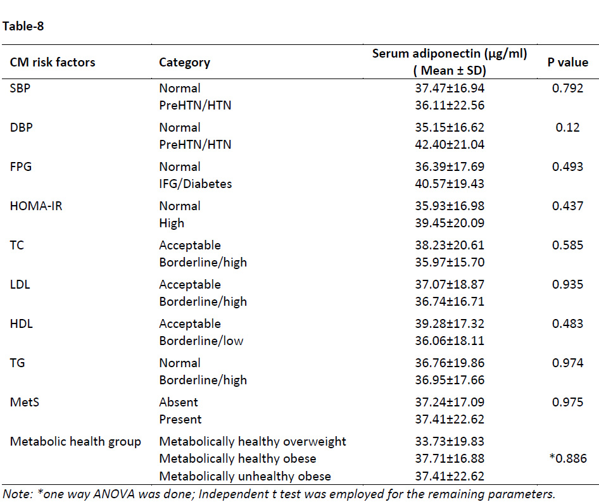Click the Metabolically unhealthy obese value 37.41±22.62

point(450,476)
